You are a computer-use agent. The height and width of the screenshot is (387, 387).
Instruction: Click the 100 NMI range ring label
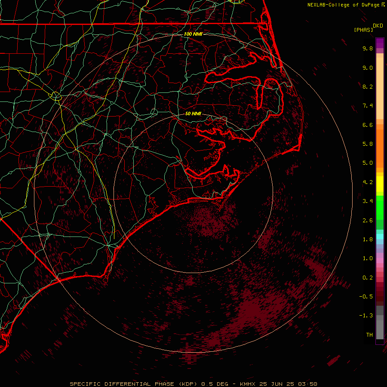coord(193,34)
